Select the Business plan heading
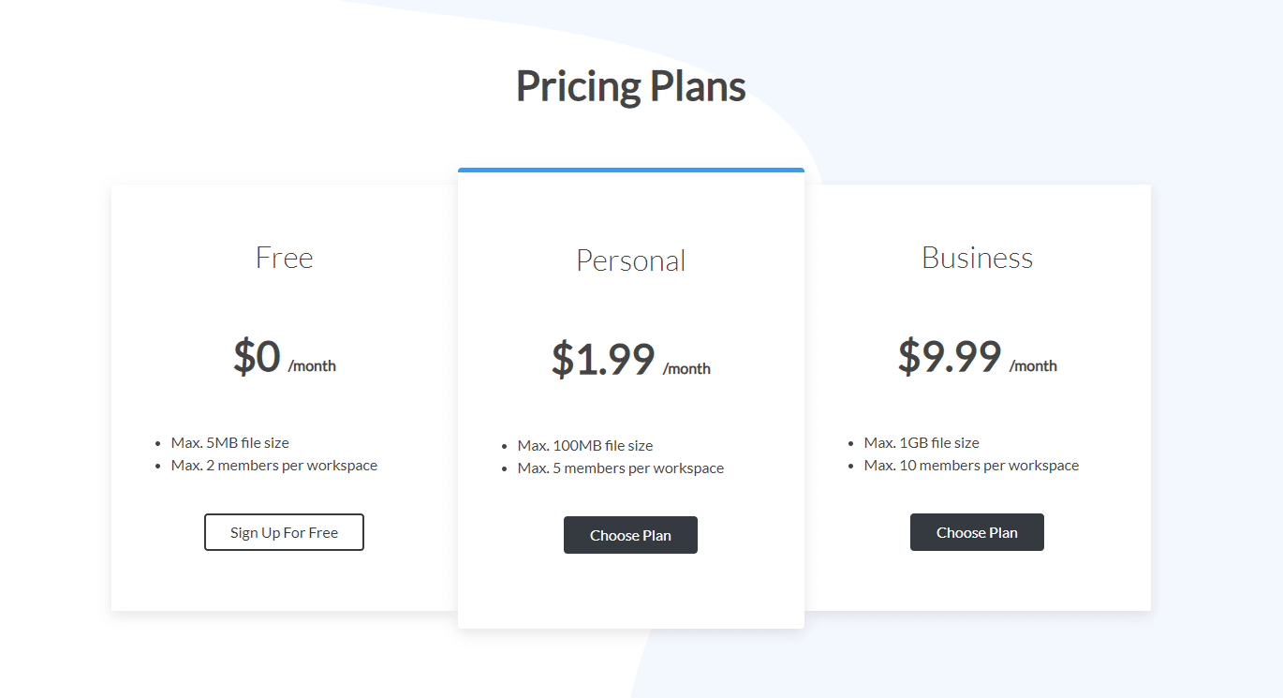Viewport: 1283px width, 698px height. tap(977, 258)
